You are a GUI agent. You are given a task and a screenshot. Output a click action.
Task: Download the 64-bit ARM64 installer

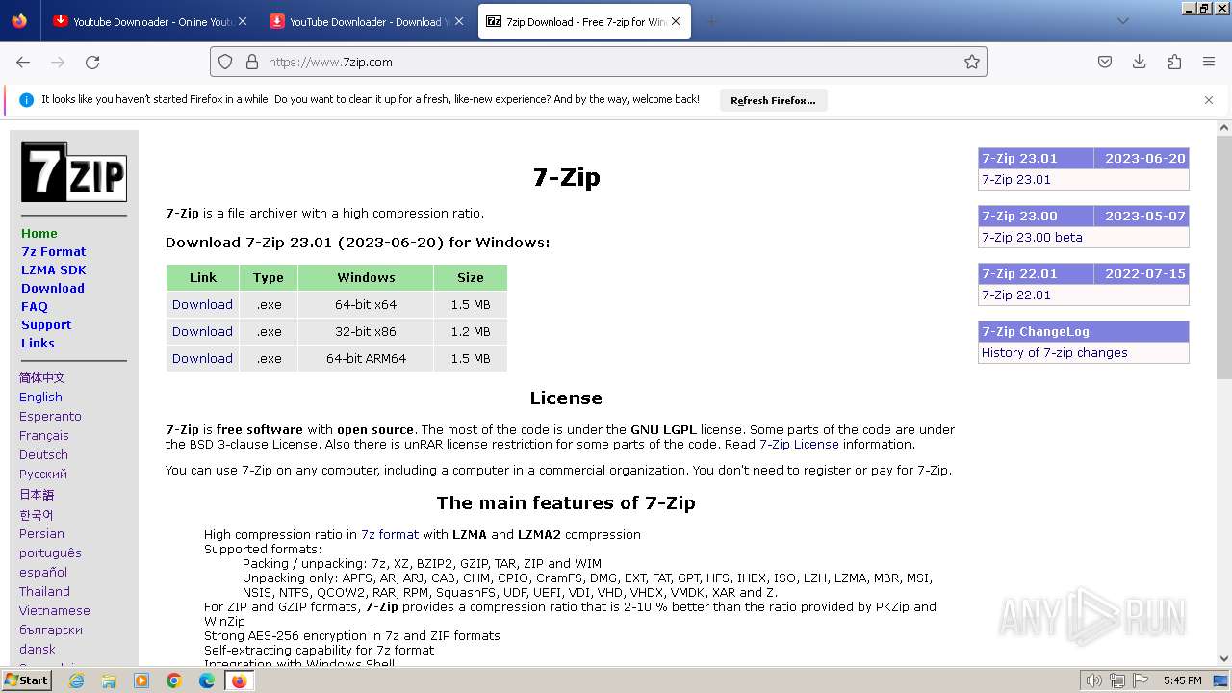202,358
